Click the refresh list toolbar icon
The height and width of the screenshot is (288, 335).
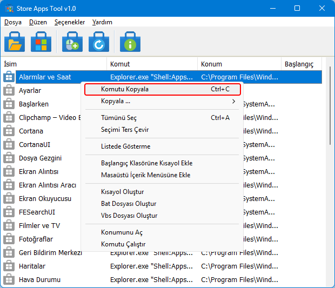coord(99,42)
